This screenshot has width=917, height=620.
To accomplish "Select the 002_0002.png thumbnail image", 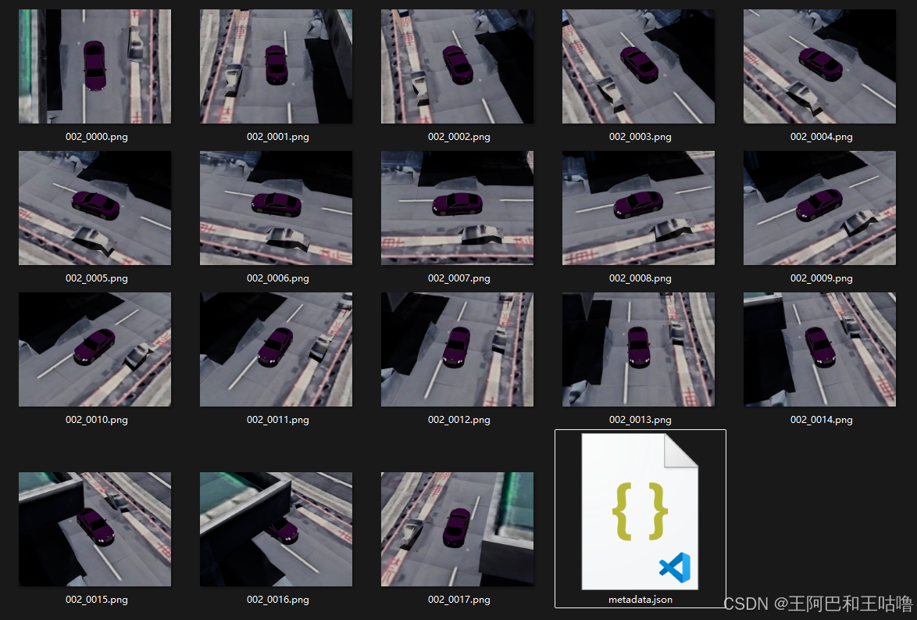I will click(458, 66).
